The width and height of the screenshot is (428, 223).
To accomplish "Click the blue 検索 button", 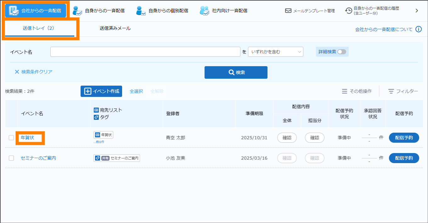I will tap(236, 72).
